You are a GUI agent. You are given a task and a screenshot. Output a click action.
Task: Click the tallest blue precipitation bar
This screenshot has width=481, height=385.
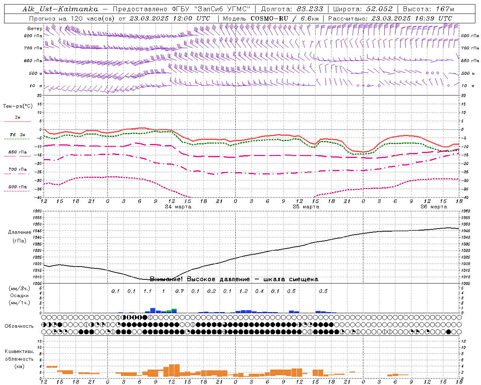click(153, 311)
